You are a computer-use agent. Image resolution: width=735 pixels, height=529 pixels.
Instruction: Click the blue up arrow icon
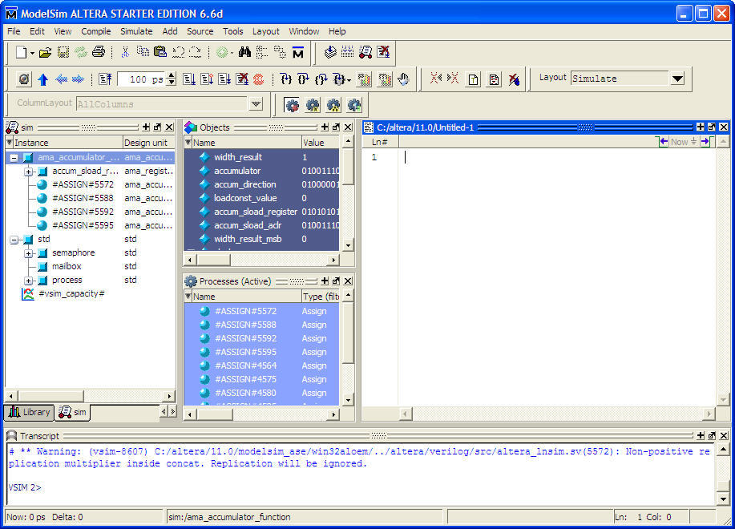tap(43, 79)
